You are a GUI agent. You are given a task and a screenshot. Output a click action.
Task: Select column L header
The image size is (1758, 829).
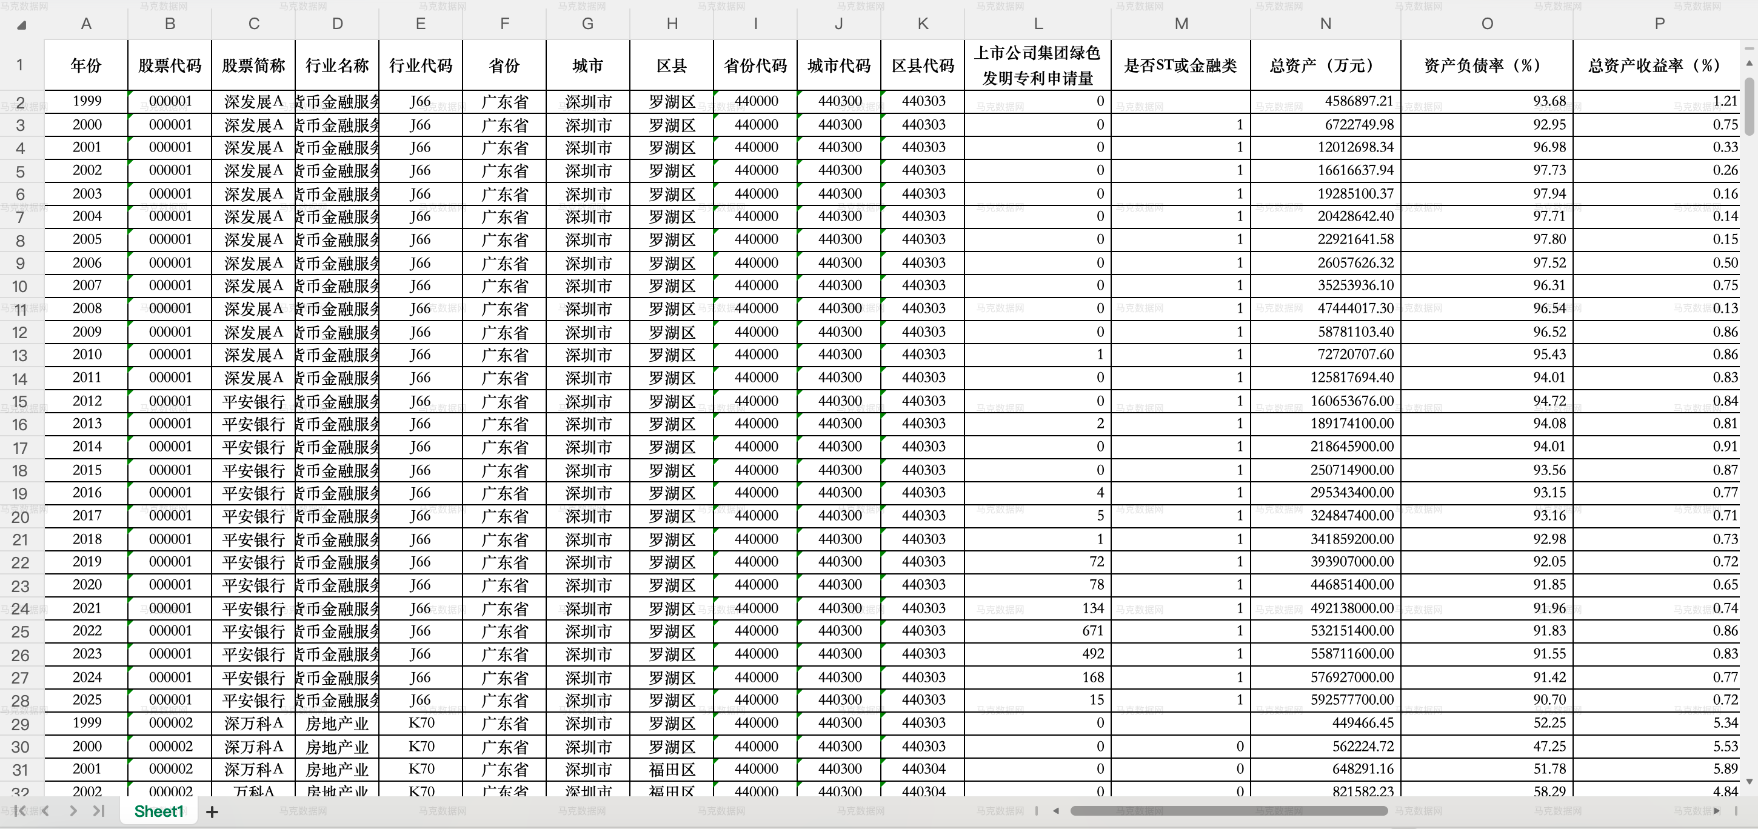[1038, 24]
